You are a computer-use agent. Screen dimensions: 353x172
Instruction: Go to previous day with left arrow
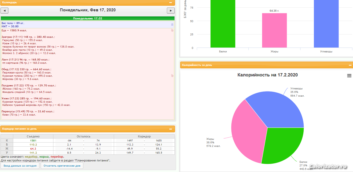5,11
